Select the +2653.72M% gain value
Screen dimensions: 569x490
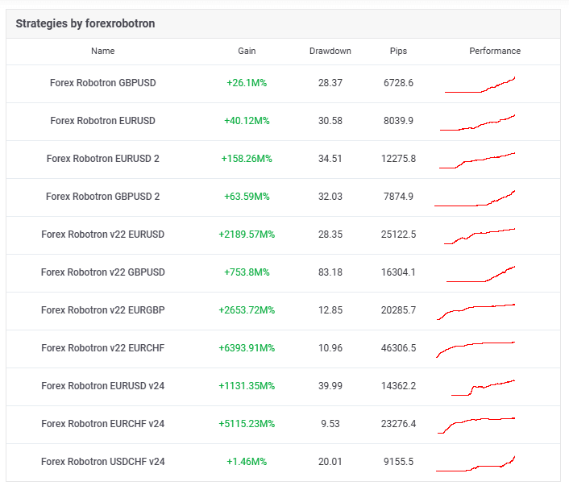pyautogui.click(x=247, y=310)
